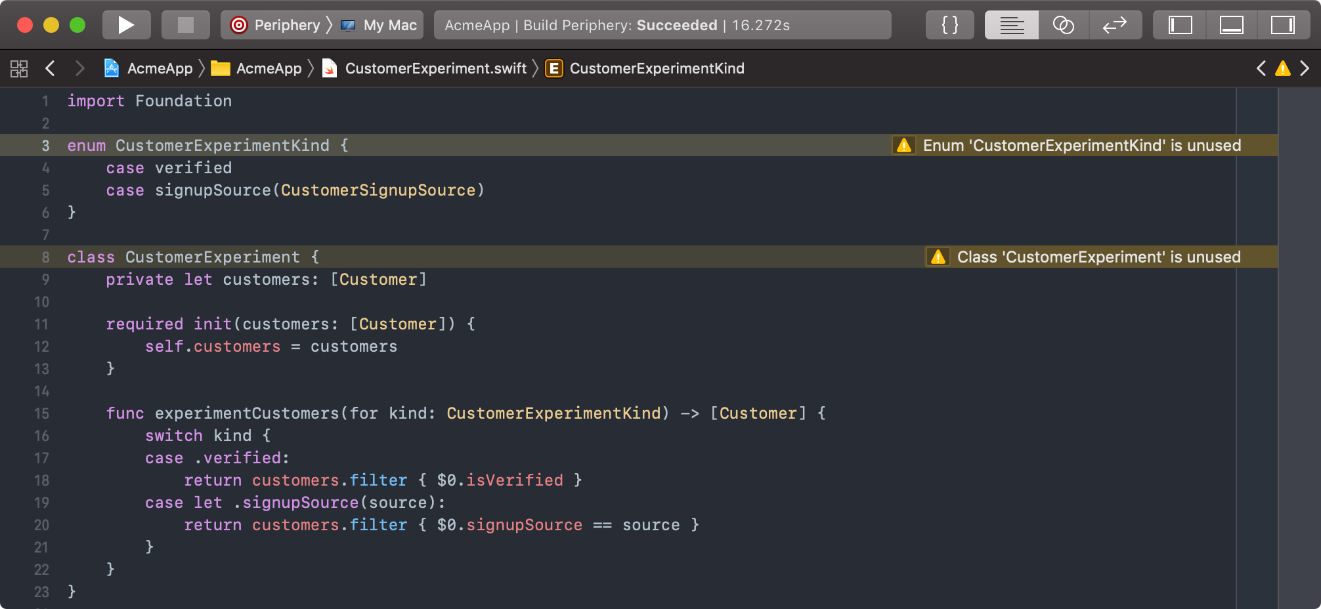
Task: Choose the My Mac run destination
Action: 381,25
